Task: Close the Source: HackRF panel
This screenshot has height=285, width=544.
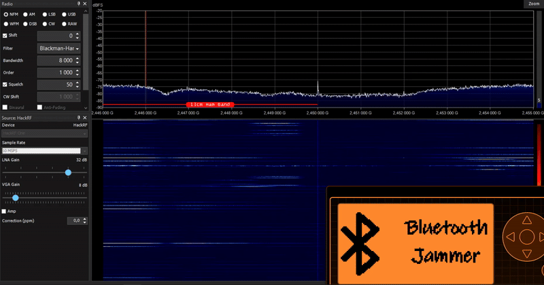Action: click(85, 118)
